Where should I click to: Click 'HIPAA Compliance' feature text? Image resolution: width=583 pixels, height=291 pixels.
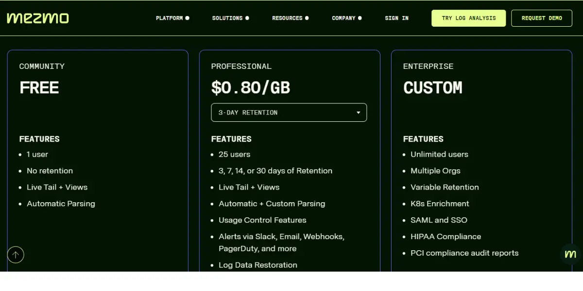pos(446,237)
